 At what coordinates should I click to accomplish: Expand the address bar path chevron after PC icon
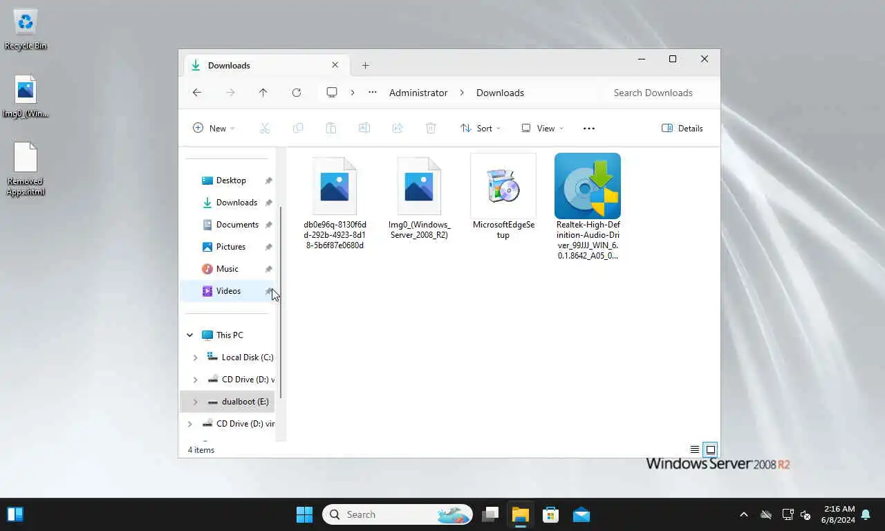pyautogui.click(x=353, y=93)
